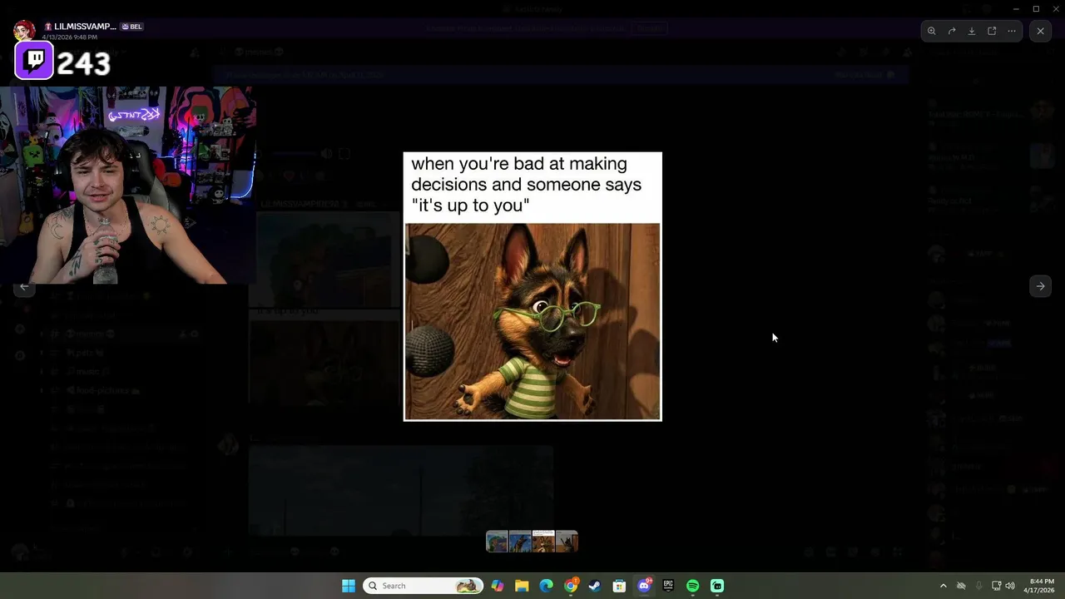Open File Explorer from taskbar
Image resolution: width=1065 pixels, height=599 pixels.
522,586
